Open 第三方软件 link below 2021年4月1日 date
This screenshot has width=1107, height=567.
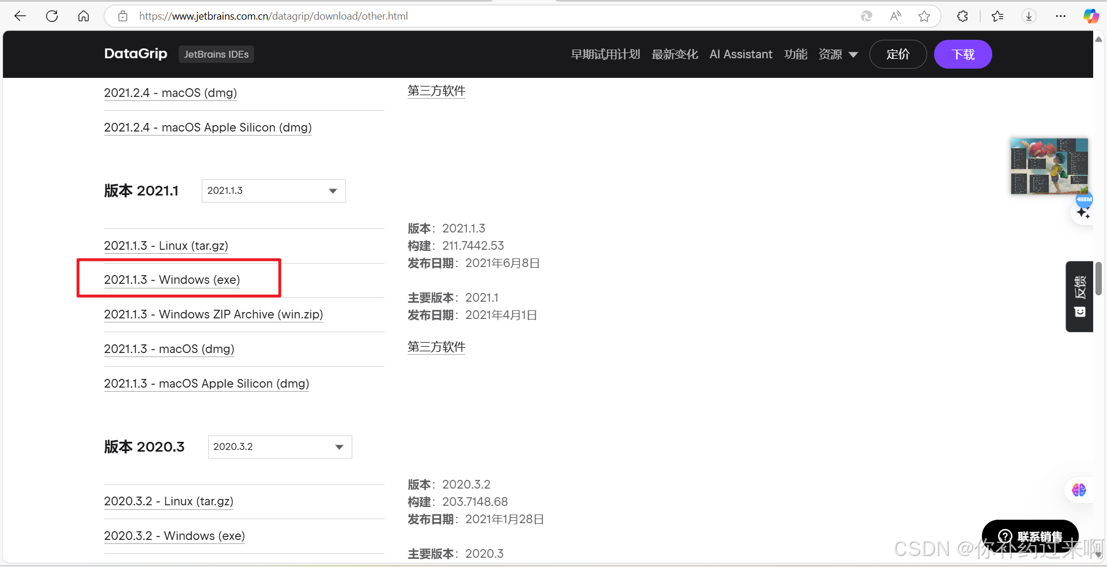point(436,347)
